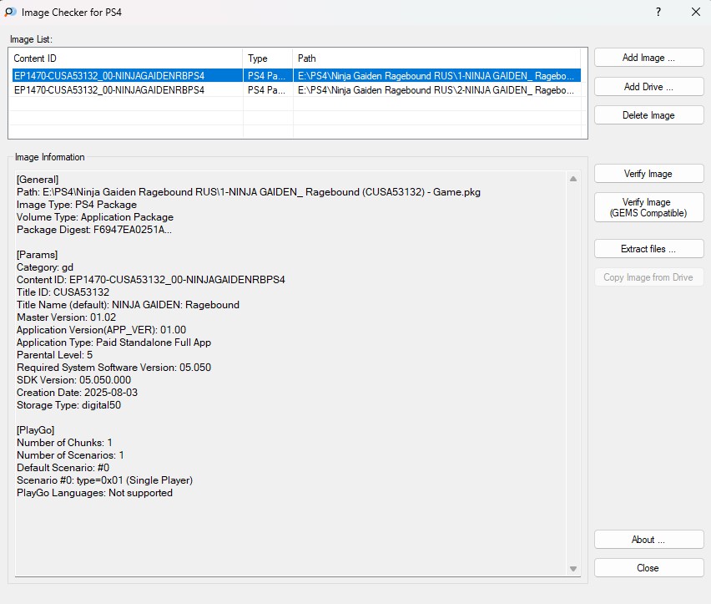Click the Path line ending in Game.pkg
Screen dimensions: 711x604
249,192
